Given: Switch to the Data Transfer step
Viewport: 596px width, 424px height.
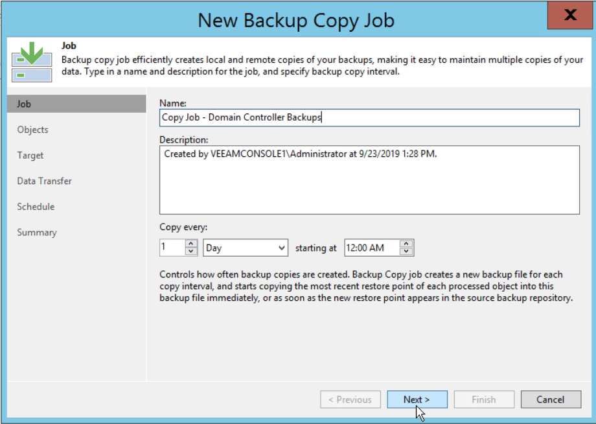Looking at the screenshot, I should pyautogui.click(x=45, y=181).
